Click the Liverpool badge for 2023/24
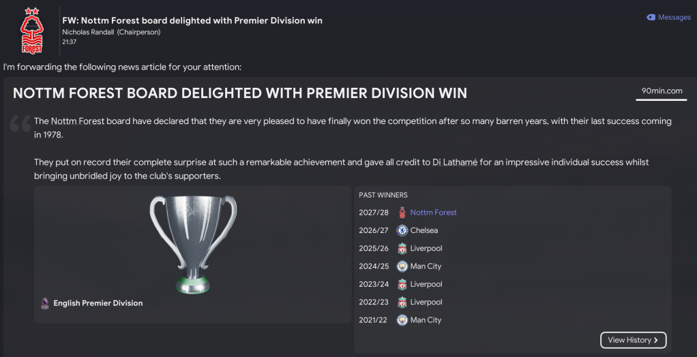697x357 pixels. pos(402,284)
